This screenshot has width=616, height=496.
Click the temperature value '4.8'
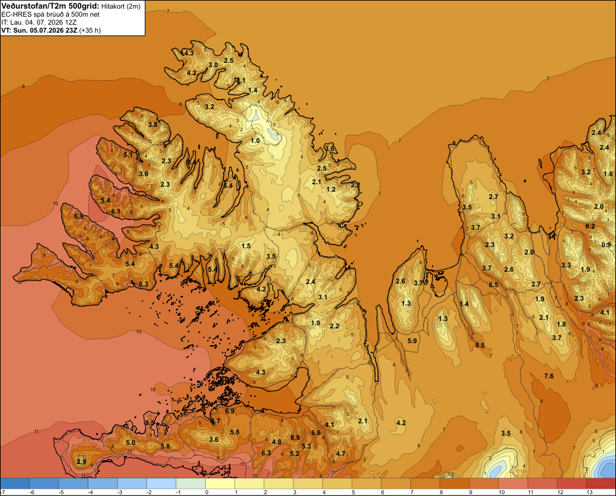[x=277, y=442]
